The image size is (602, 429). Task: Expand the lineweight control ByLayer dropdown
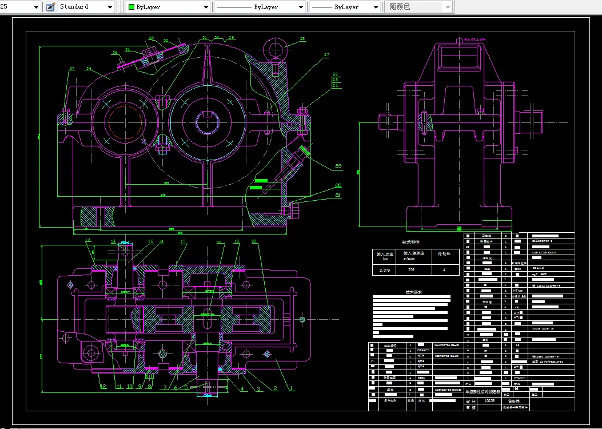375,7
